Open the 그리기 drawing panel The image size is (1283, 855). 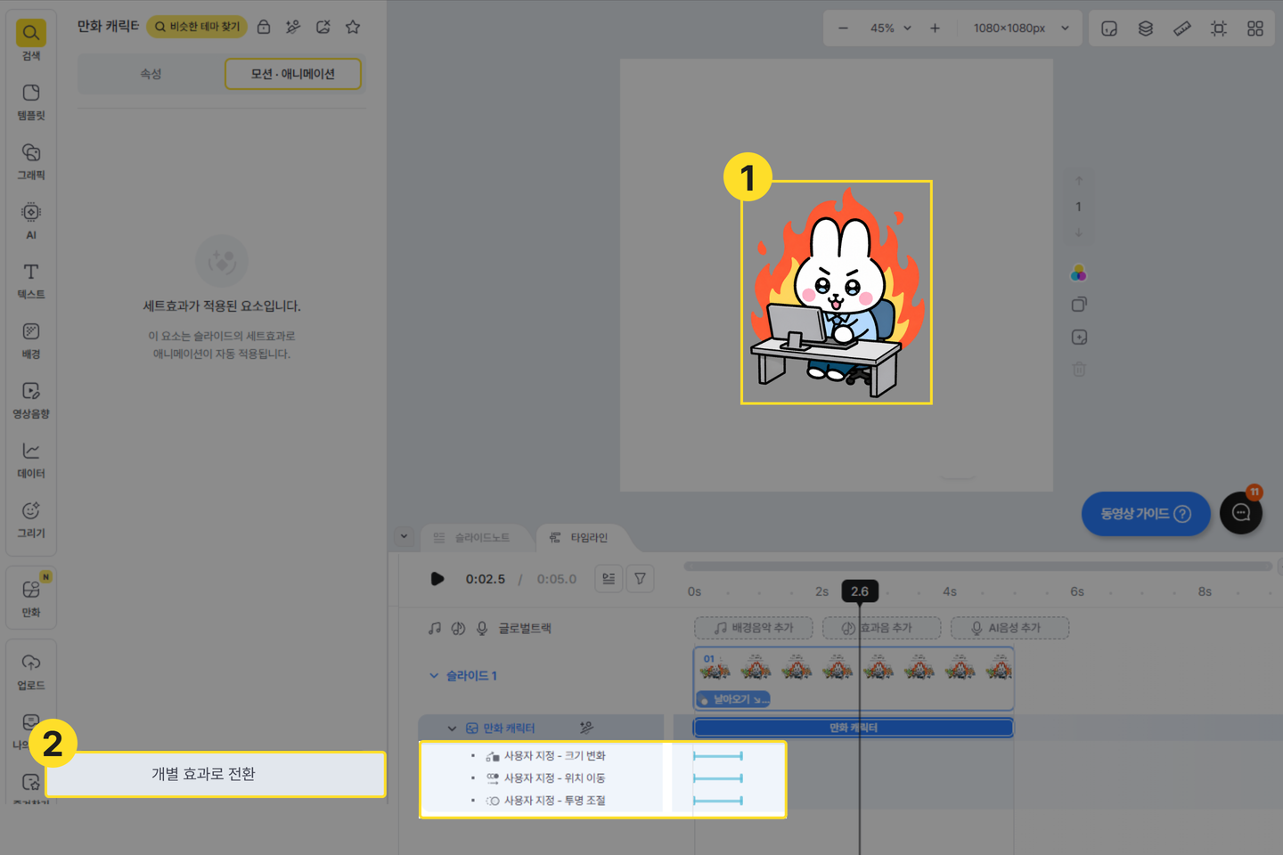(31, 519)
